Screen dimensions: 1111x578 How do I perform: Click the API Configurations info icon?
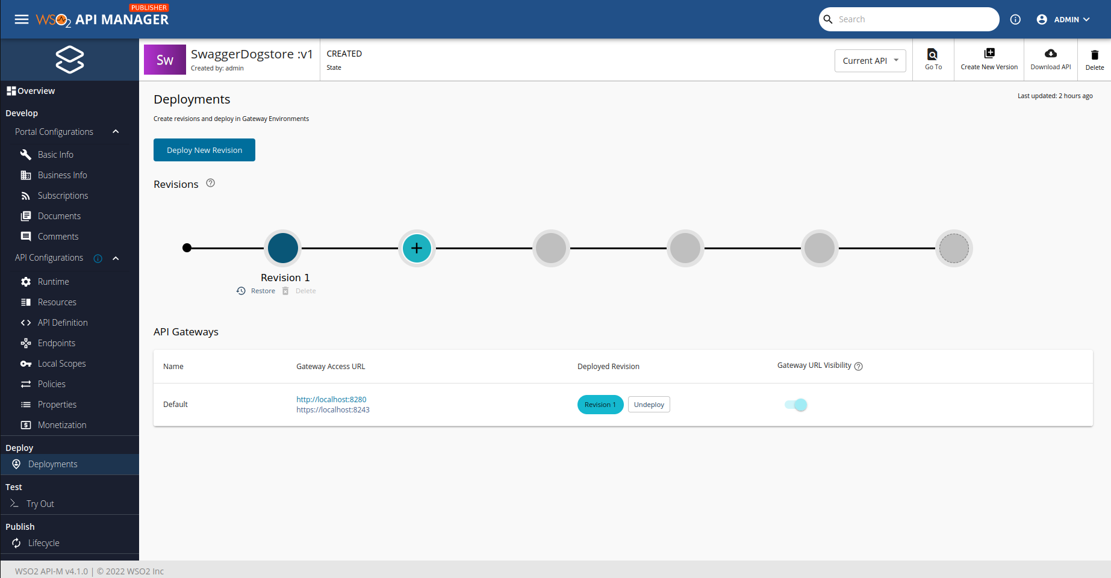98,258
